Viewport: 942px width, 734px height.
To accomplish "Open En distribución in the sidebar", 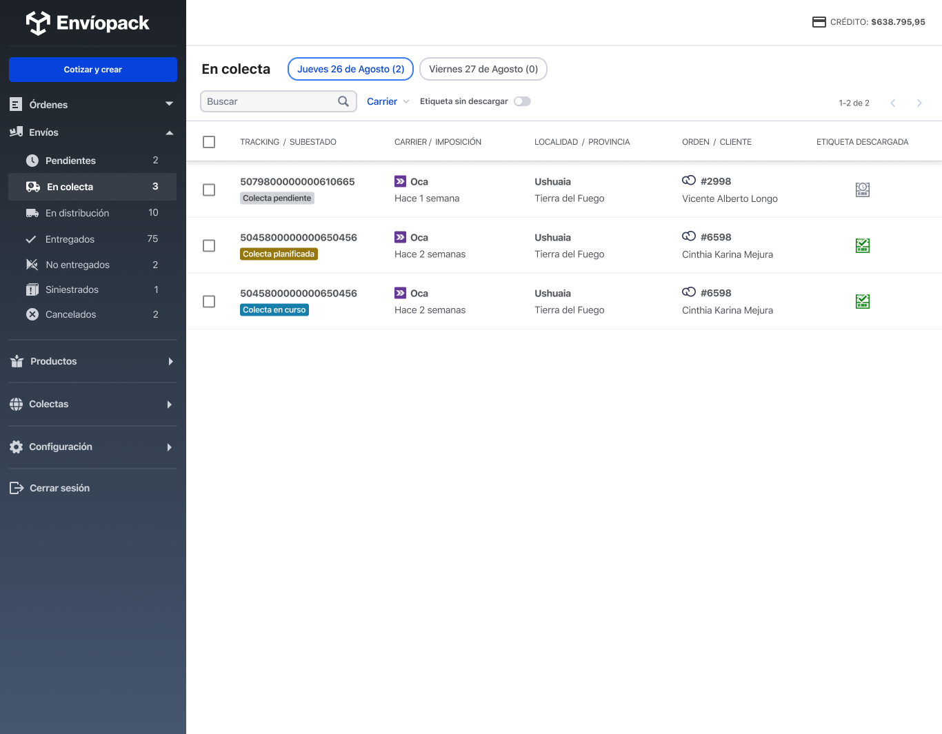I will [x=92, y=213].
